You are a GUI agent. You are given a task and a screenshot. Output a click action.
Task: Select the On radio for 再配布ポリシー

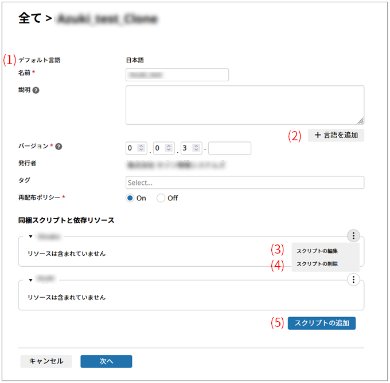(130, 198)
